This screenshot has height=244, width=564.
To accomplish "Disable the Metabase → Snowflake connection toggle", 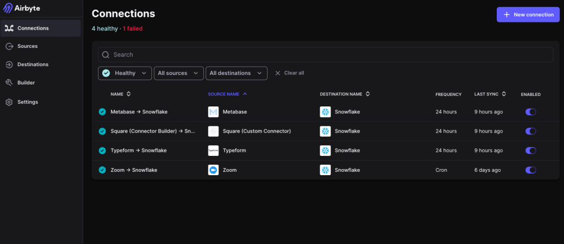I will pyautogui.click(x=530, y=112).
